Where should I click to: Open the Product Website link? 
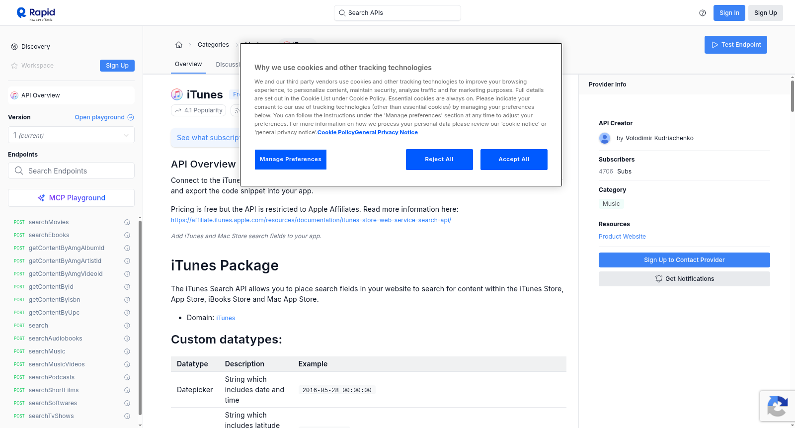(622, 237)
